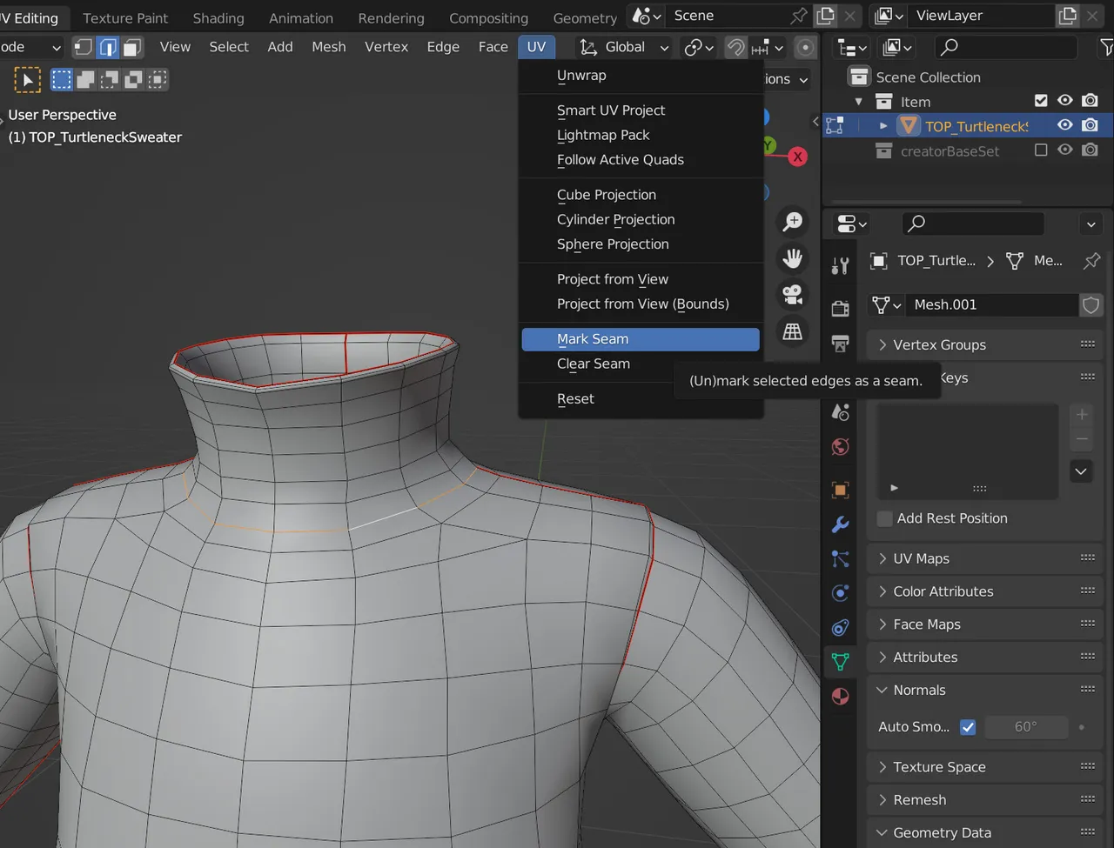Click the zoom magnifier icon in viewport sidebar
The height and width of the screenshot is (848, 1114).
[792, 221]
